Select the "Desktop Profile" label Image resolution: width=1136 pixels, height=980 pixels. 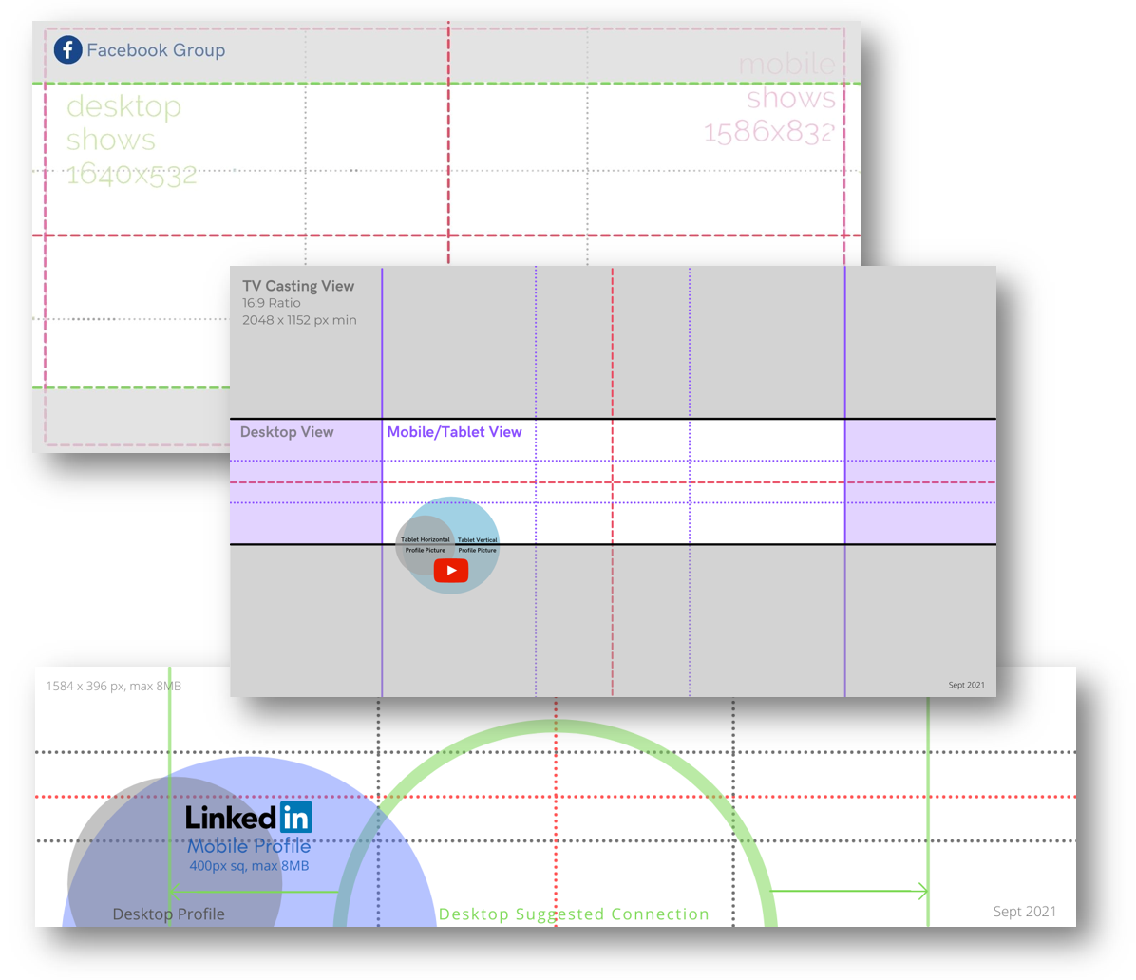pyautogui.click(x=168, y=914)
